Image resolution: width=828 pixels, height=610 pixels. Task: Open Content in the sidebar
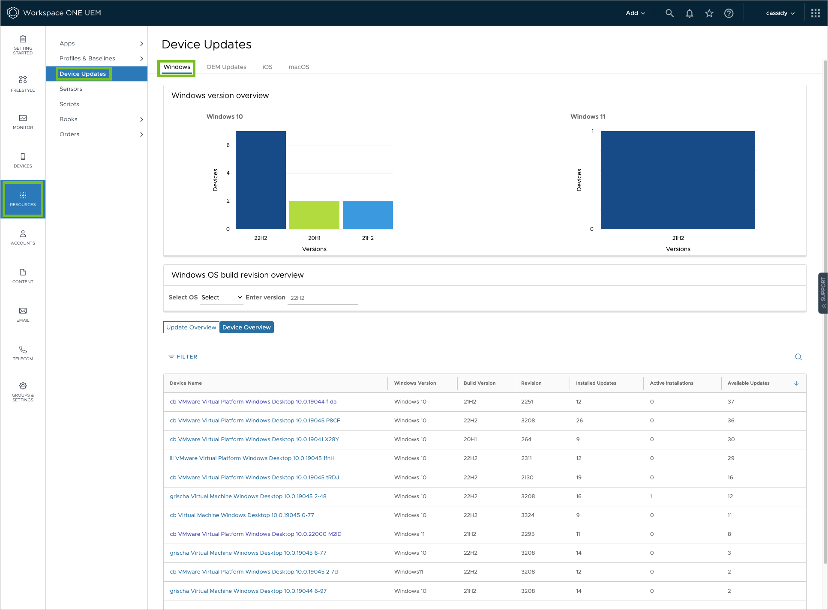tap(23, 276)
